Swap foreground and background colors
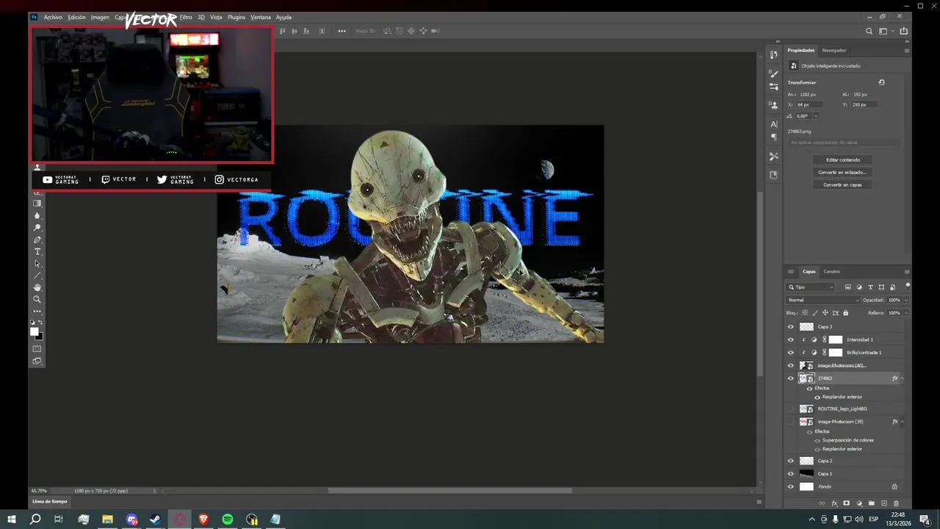940x529 pixels. click(40, 323)
